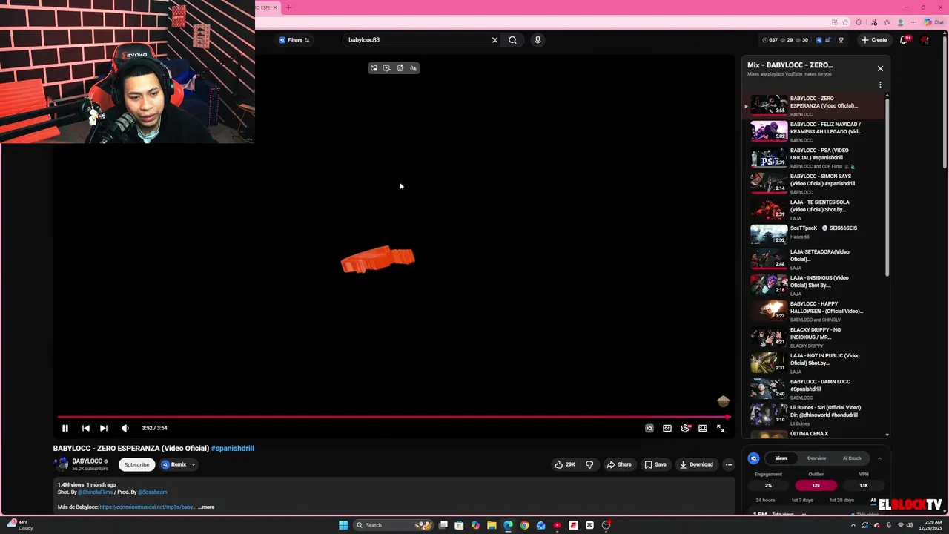The width and height of the screenshot is (949, 534).
Task: Seek on the red video progress bar
Action: point(393,417)
